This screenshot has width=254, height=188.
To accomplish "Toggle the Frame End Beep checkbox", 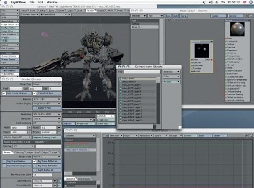I will tap(34, 92).
